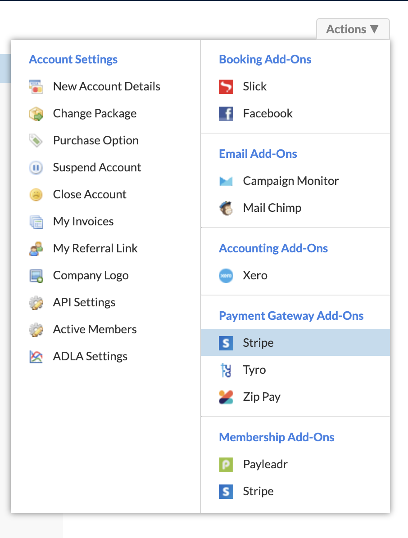Click the New Account Details card icon
Viewport: 408px width, 538px height.
[x=36, y=86]
